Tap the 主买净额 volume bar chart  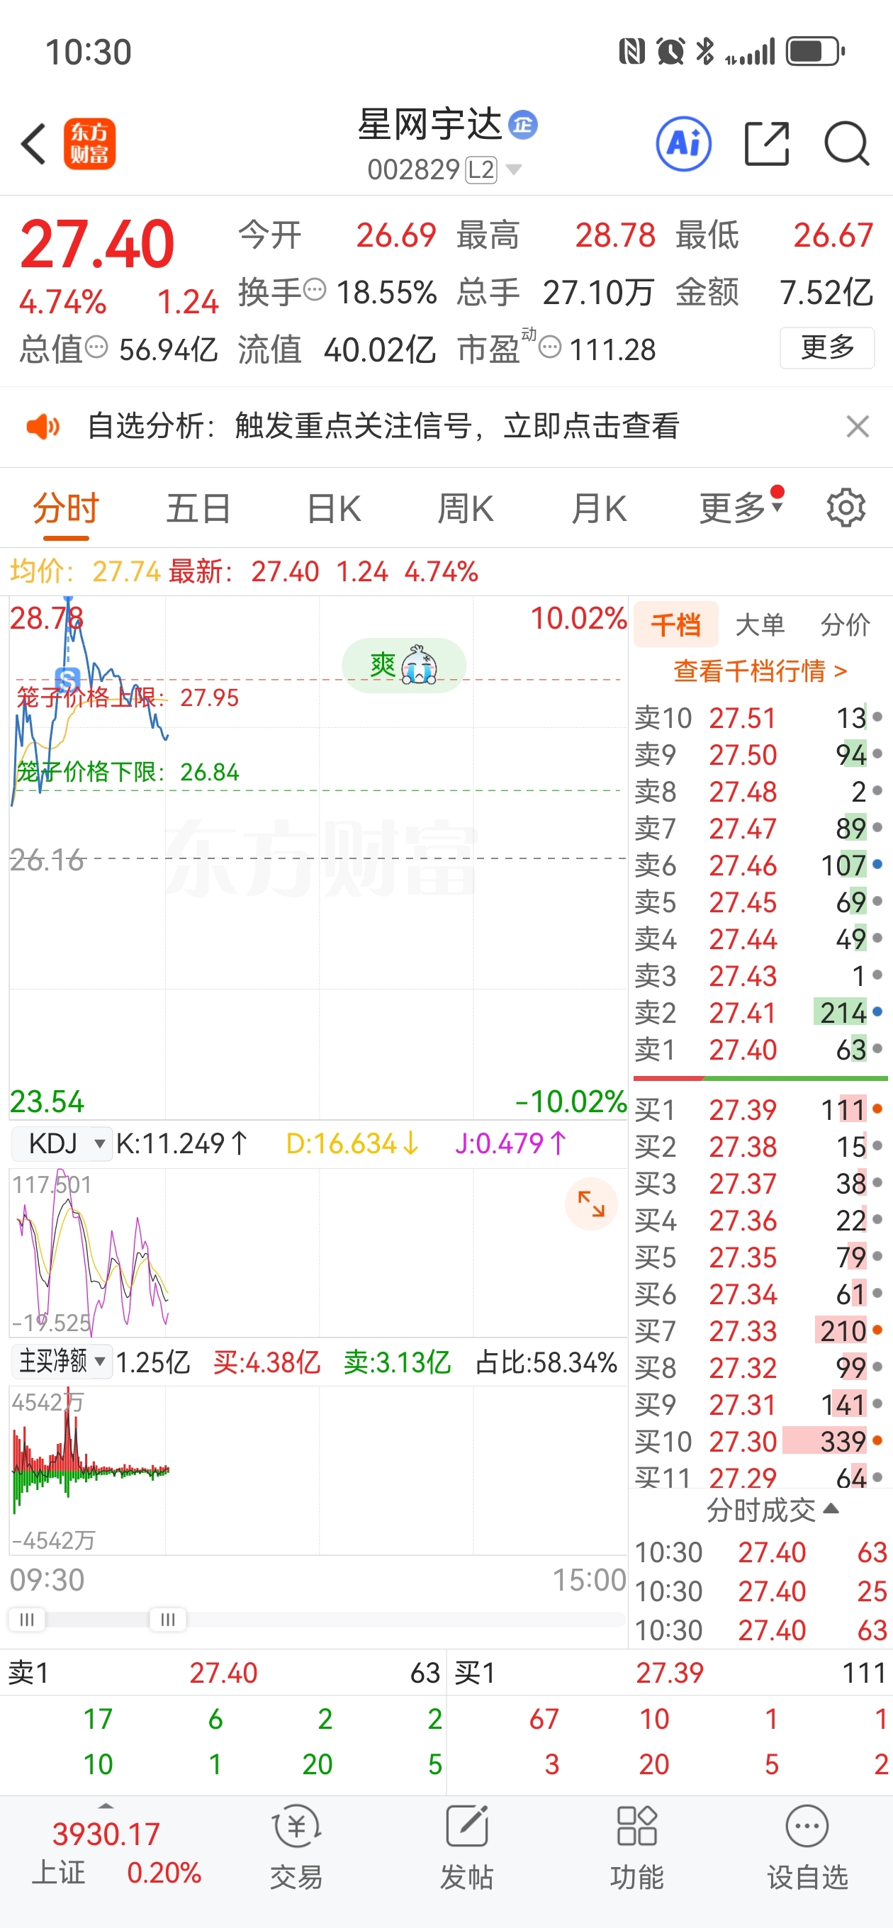pos(318,1470)
